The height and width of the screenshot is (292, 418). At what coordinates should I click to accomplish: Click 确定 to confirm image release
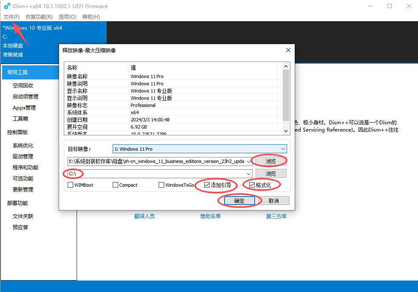click(x=239, y=201)
